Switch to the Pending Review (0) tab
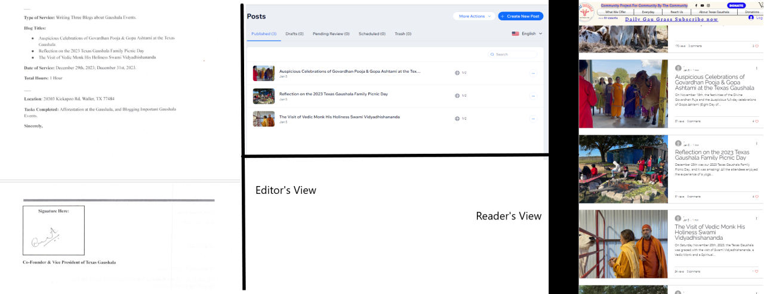764x294 pixels. 331,34
